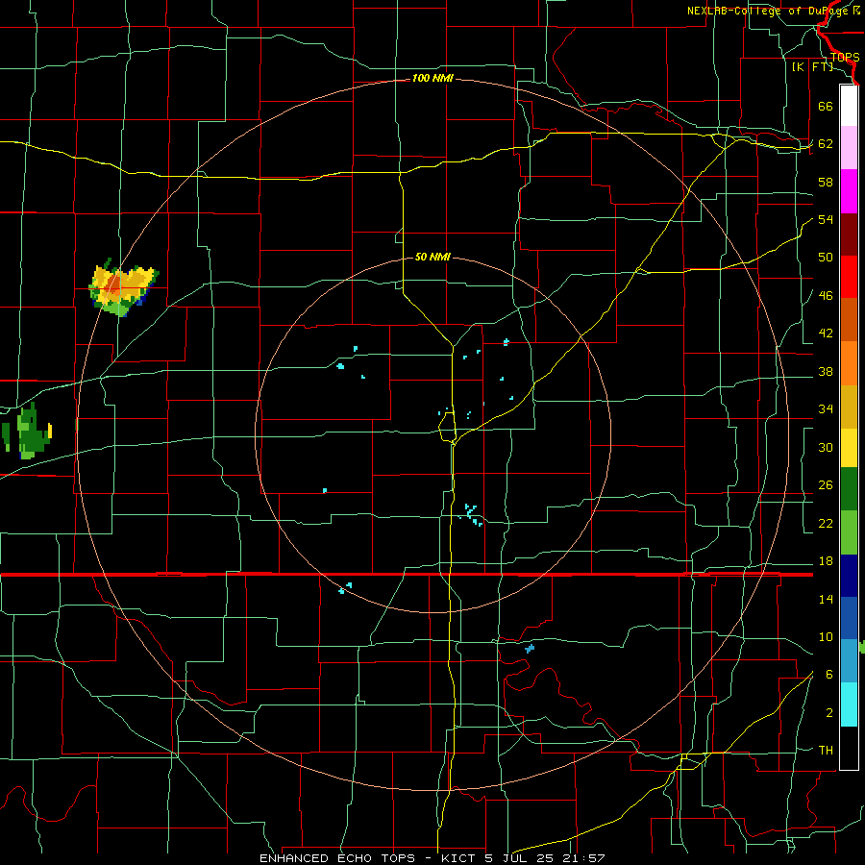This screenshot has width=865, height=865.
Task: Click the white swatch atop the tops legend
Action: tap(849, 106)
